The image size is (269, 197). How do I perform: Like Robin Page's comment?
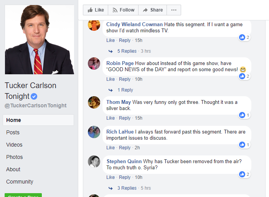coord(111,79)
